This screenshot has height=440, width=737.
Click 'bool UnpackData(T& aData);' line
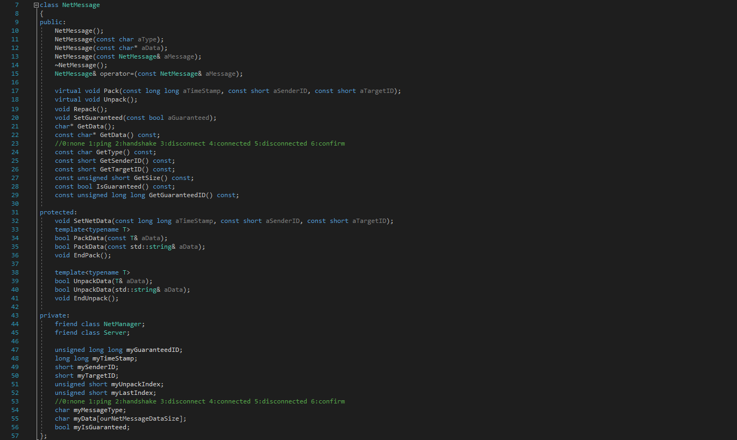click(104, 281)
